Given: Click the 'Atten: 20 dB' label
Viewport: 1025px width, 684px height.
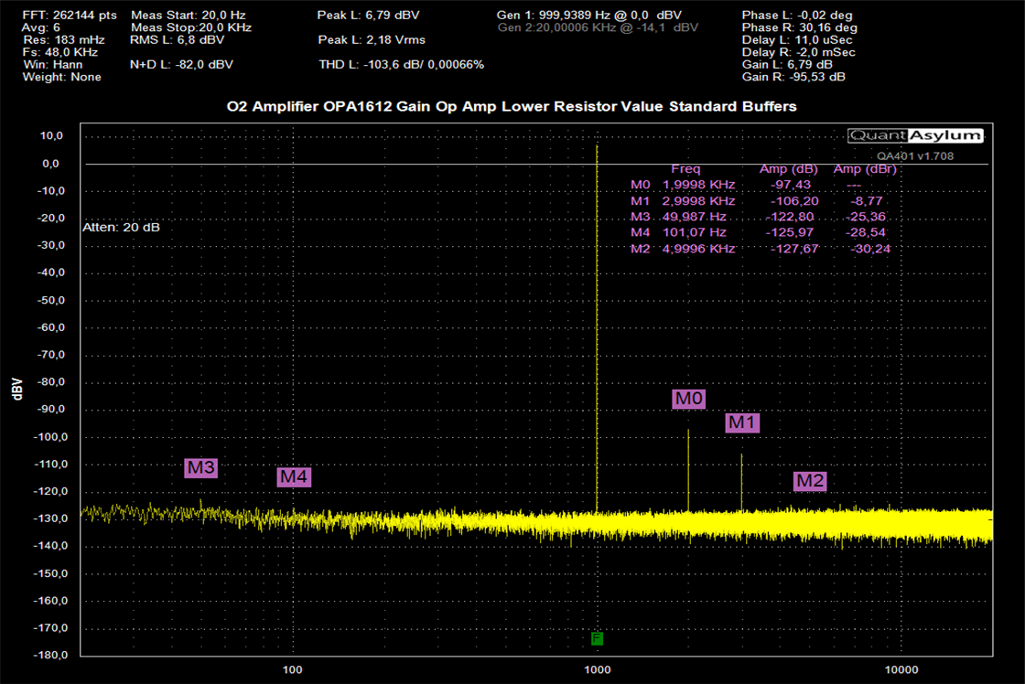Looking at the screenshot, I should click(x=121, y=228).
